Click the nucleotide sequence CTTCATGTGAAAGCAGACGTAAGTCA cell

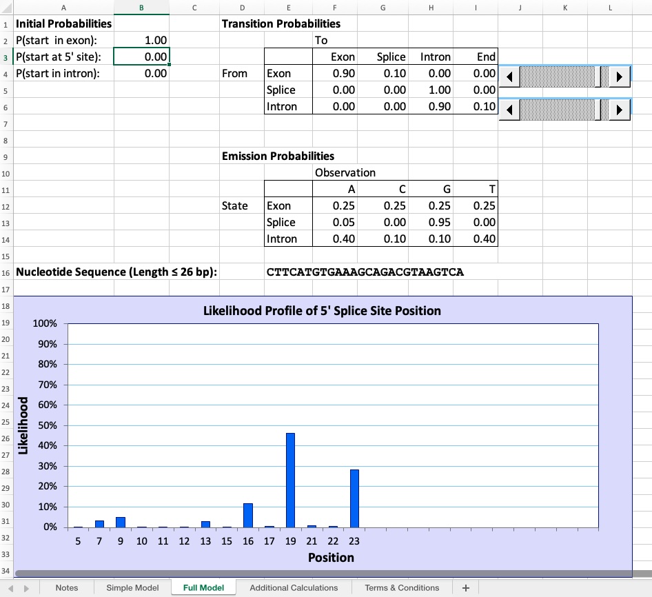point(365,272)
